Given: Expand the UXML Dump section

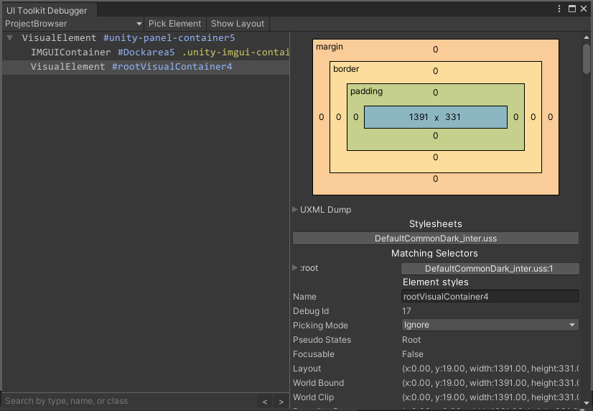Looking at the screenshot, I should tap(295, 210).
